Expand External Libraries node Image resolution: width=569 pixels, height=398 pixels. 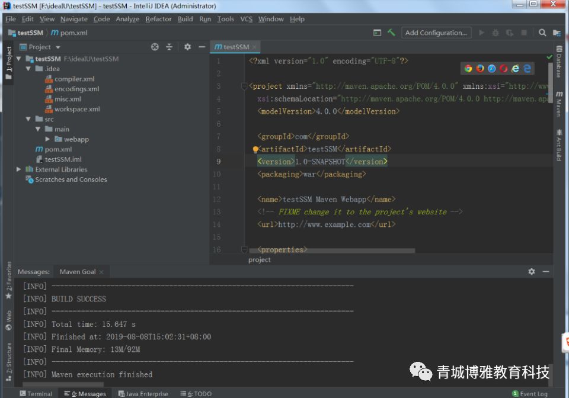tap(18, 169)
